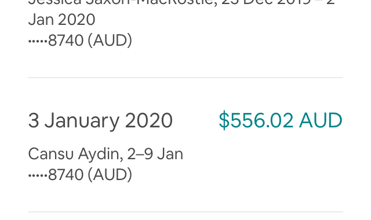The image size is (371, 220).
Task: Click the (AUD) label in Jessica's account line
Action: click(110, 41)
